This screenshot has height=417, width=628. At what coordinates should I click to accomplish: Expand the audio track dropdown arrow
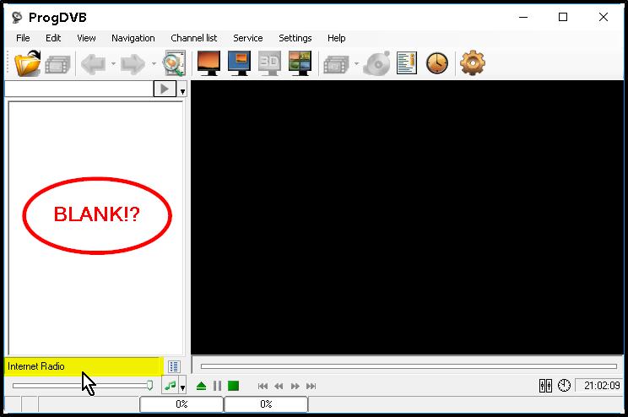click(183, 387)
